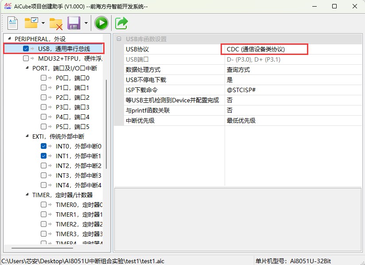Viewport: 365px width, 265px height.
Task: Collapse the USB库函数设置 property group
Action: pyautogui.click(x=119, y=39)
